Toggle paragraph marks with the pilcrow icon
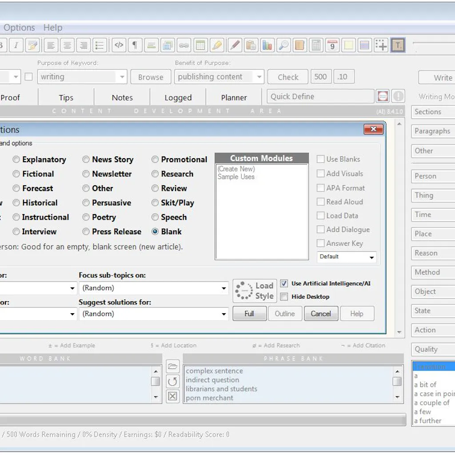Image resolution: width=455 pixels, height=455 pixels. tap(135, 45)
